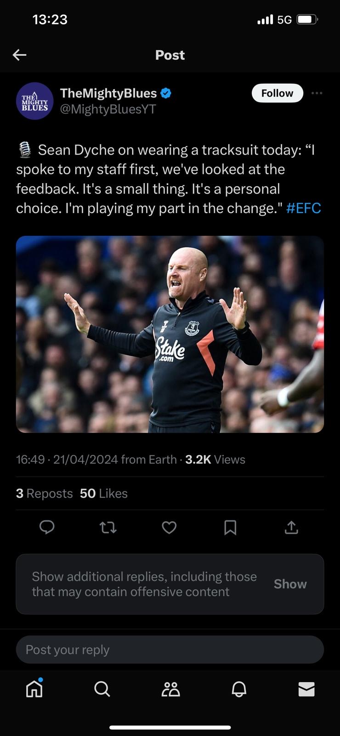Bookmark this post

point(230,527)
